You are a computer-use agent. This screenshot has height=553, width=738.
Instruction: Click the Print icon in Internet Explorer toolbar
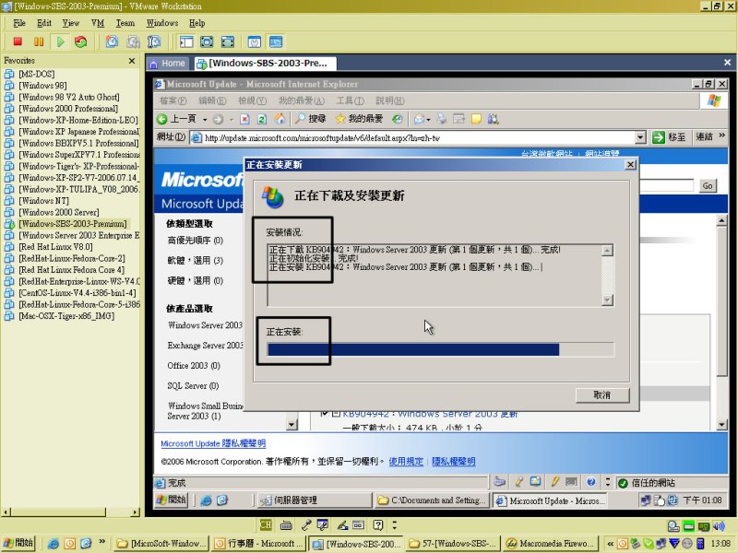coord(442,119)
